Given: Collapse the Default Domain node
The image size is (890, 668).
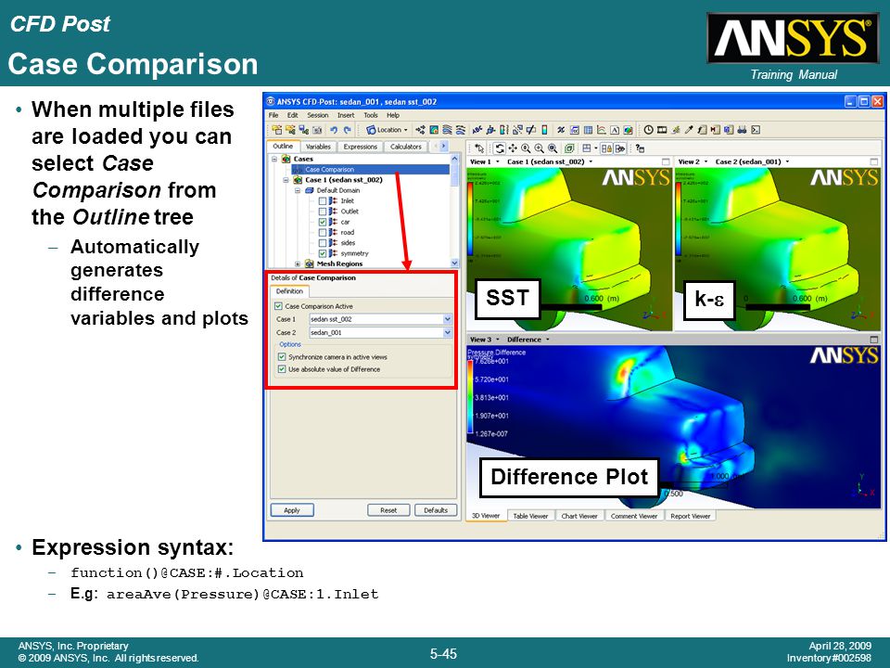Looking at the screenshot, I should point(298,191).
